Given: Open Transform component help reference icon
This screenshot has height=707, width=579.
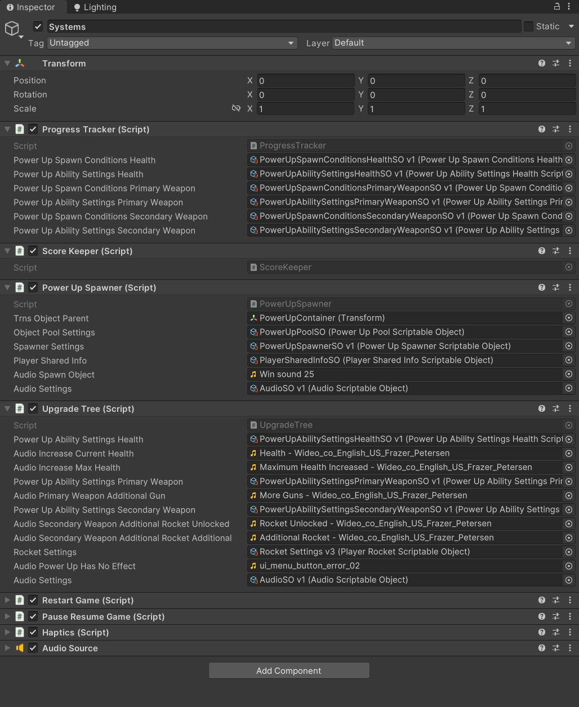Looking at the screenshot, I should (542, 64).
